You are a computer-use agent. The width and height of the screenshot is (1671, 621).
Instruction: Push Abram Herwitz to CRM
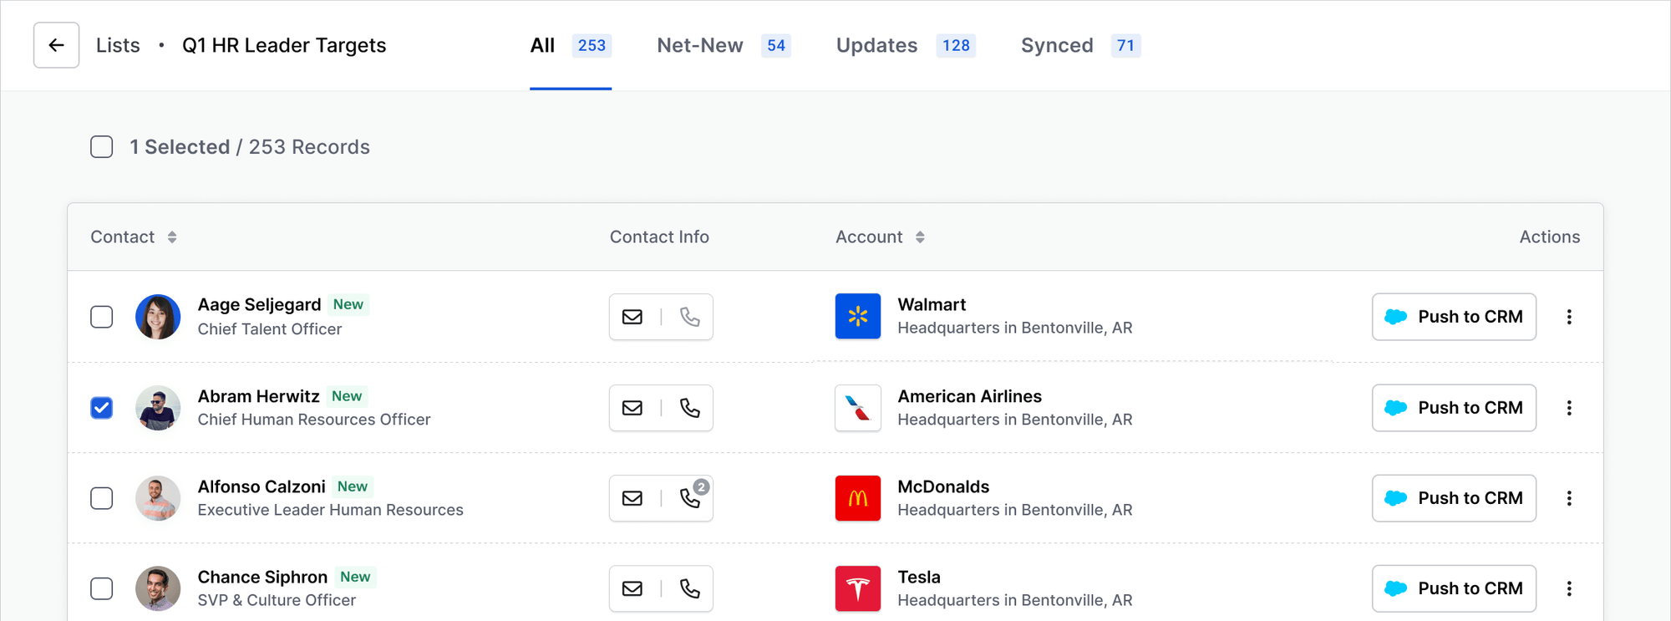(1453, 408)
